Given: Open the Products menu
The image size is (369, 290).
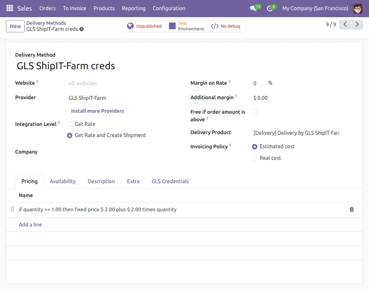Looking at the screenshot, I should 104,8.
